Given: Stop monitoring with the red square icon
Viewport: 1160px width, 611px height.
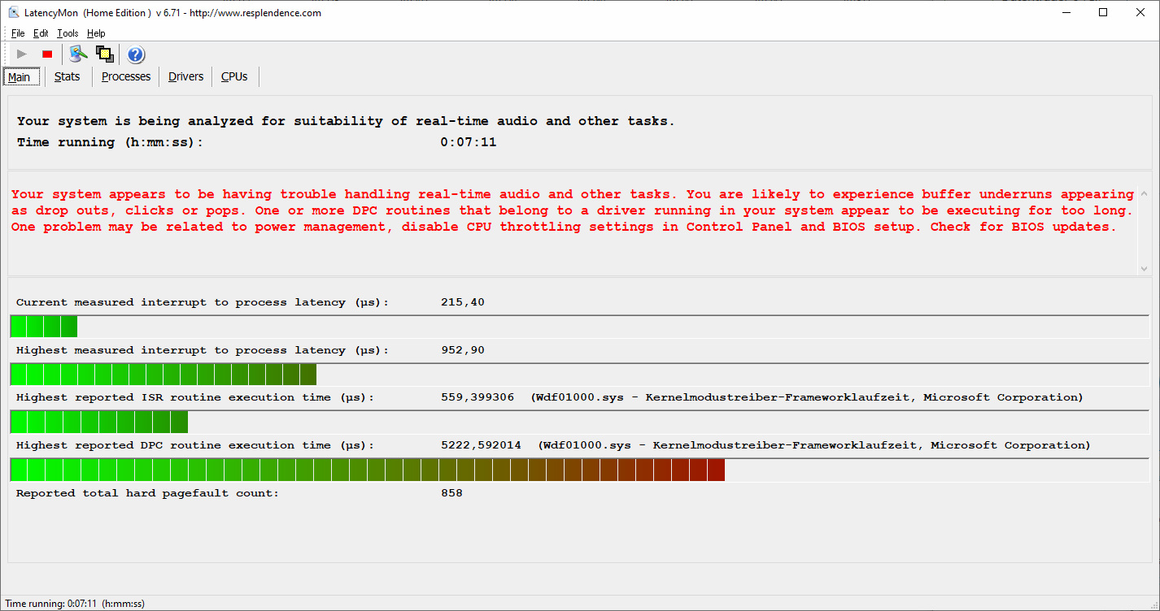Looking at the screenshot, I should [x=47, y=54].
